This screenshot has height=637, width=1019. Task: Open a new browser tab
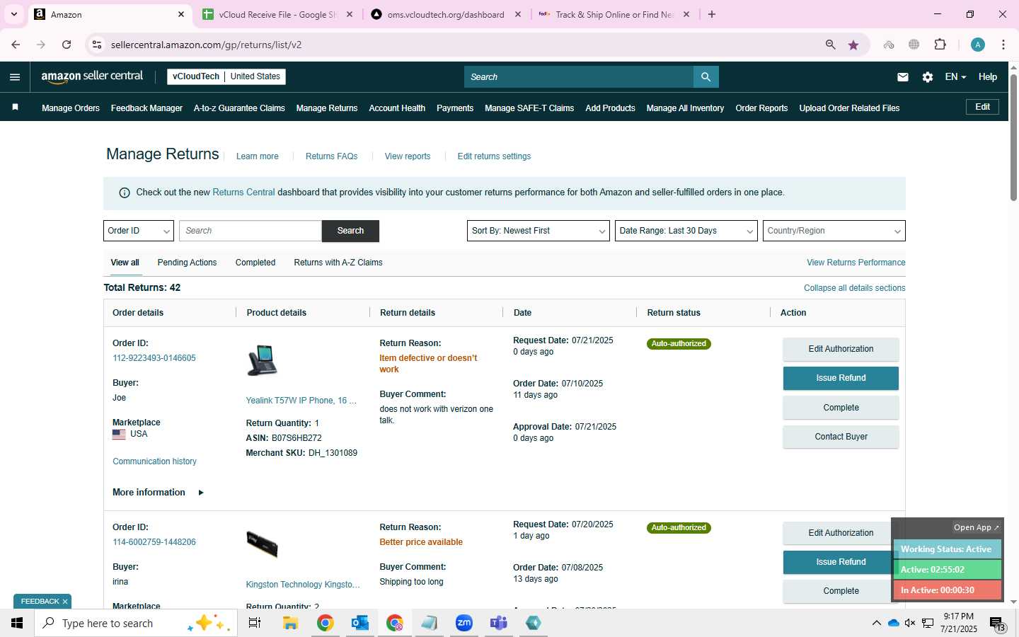pyautogui.click(x=712, y=14)
